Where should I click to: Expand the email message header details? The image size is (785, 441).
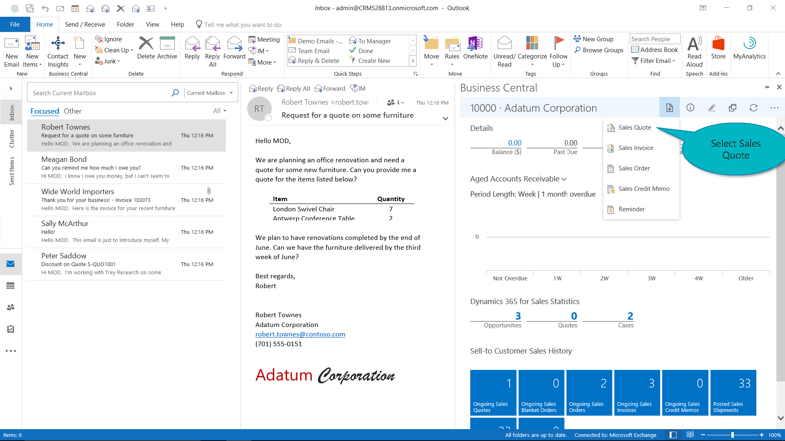click(445, 119)
